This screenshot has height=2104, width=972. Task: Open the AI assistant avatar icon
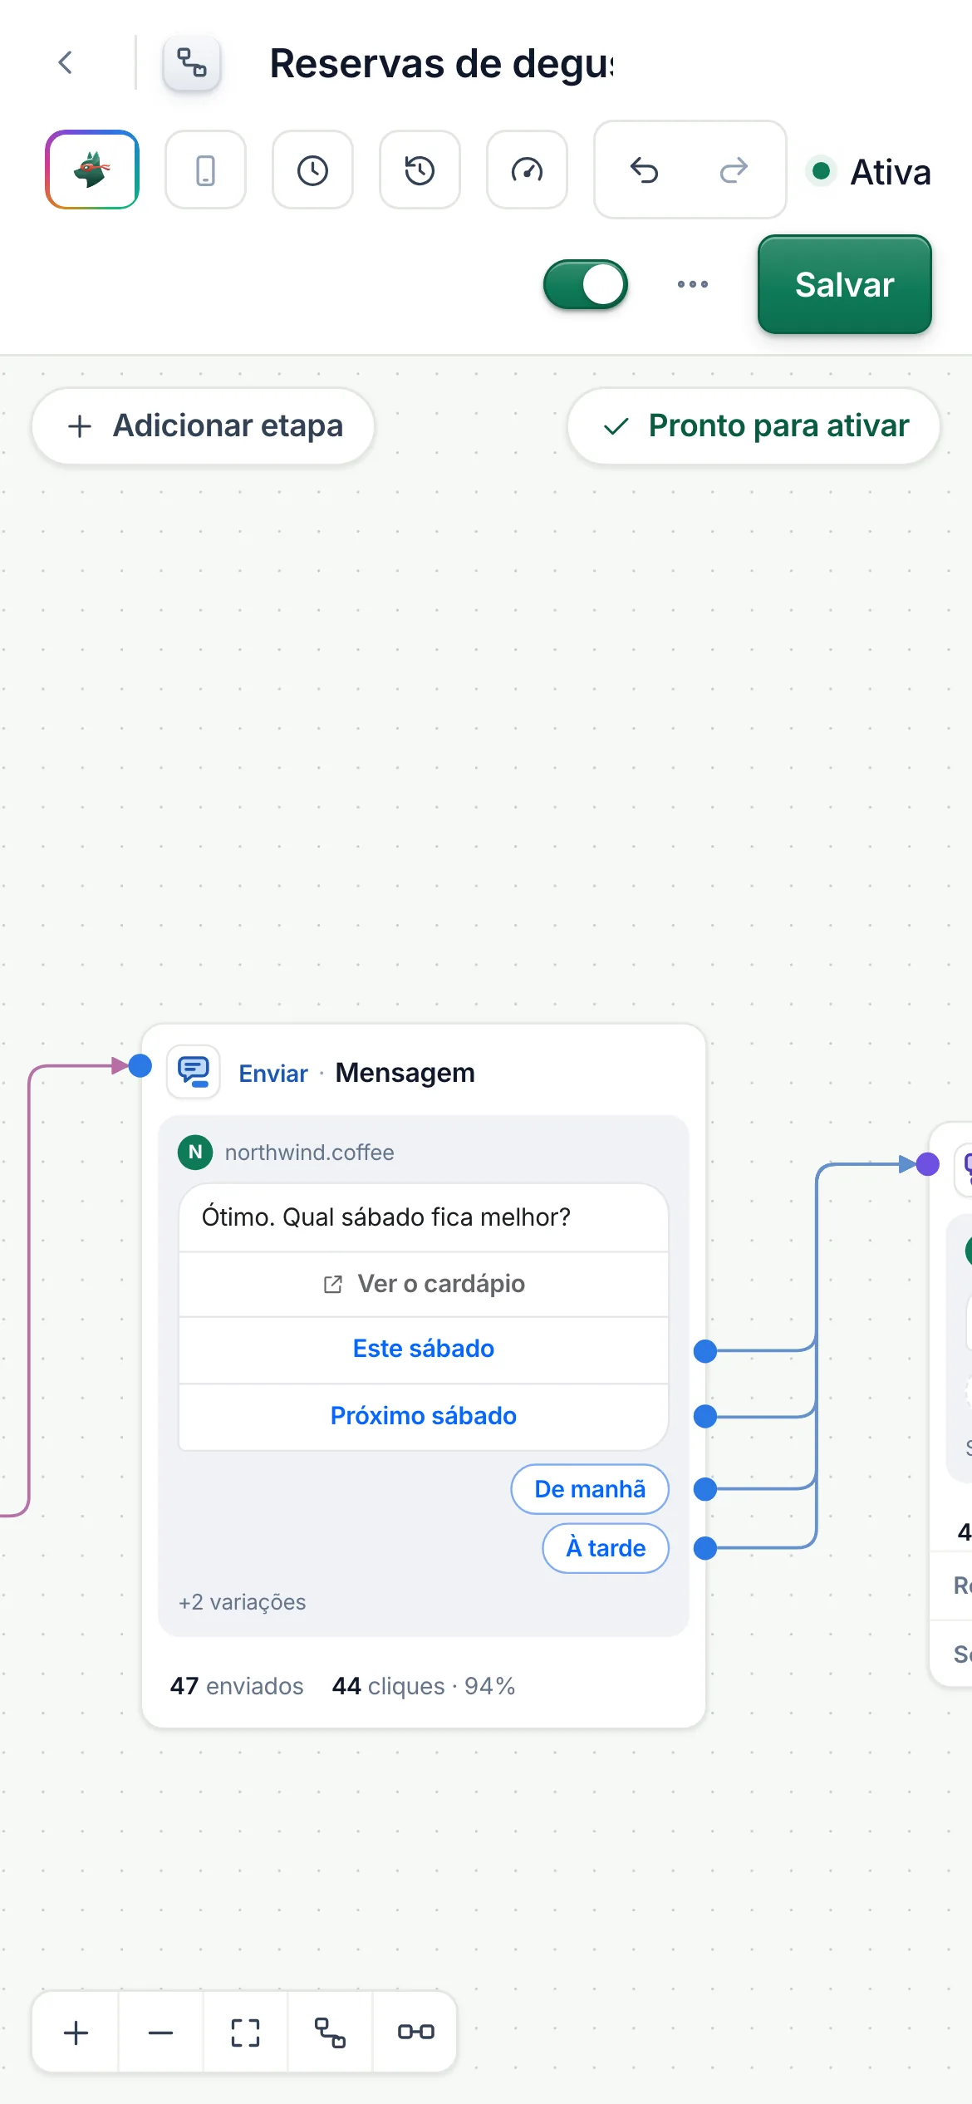(x=92, y=170)
